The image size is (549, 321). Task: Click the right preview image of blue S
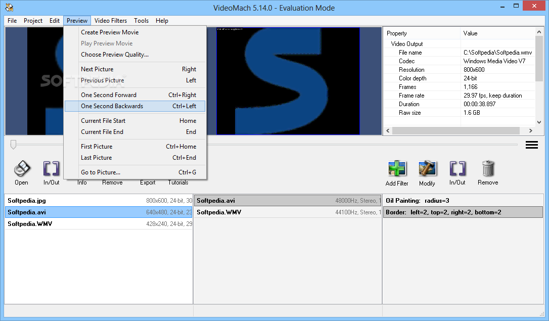click(288, 81)
